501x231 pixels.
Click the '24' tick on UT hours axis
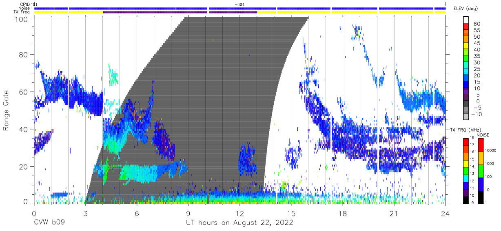tap(446, 213)
